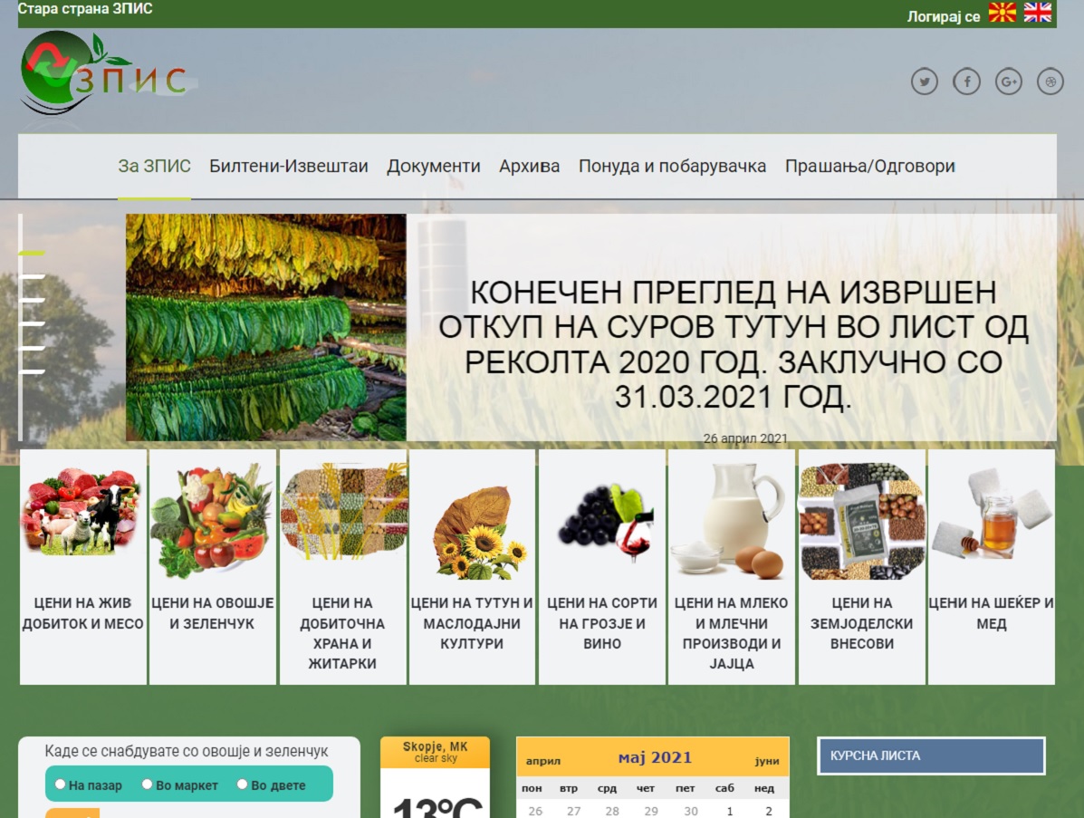The width and height of the screenshot is (1084, 818).
Task: Open the Стара страна ЗПИС link
Action: (x=85, y=9)
